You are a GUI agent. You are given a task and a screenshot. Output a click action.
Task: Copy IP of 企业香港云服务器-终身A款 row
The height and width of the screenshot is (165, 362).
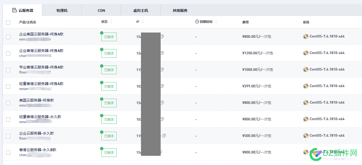pos(162,53)
